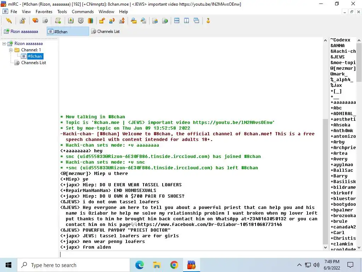Launch Google Chrome from the taskbar
The width and height of the screenshot is (362, 272).
coord(174,265)
